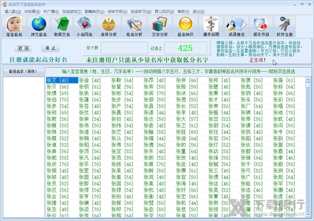This screenshot has width=314, height=221.
Task: Select name 张冰 [66]
Action: [187, 93]
